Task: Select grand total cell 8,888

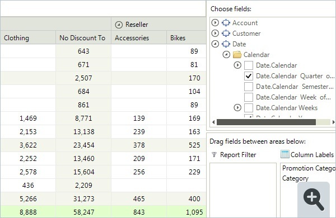Action: pyautogui.click(x=28, y=212)
